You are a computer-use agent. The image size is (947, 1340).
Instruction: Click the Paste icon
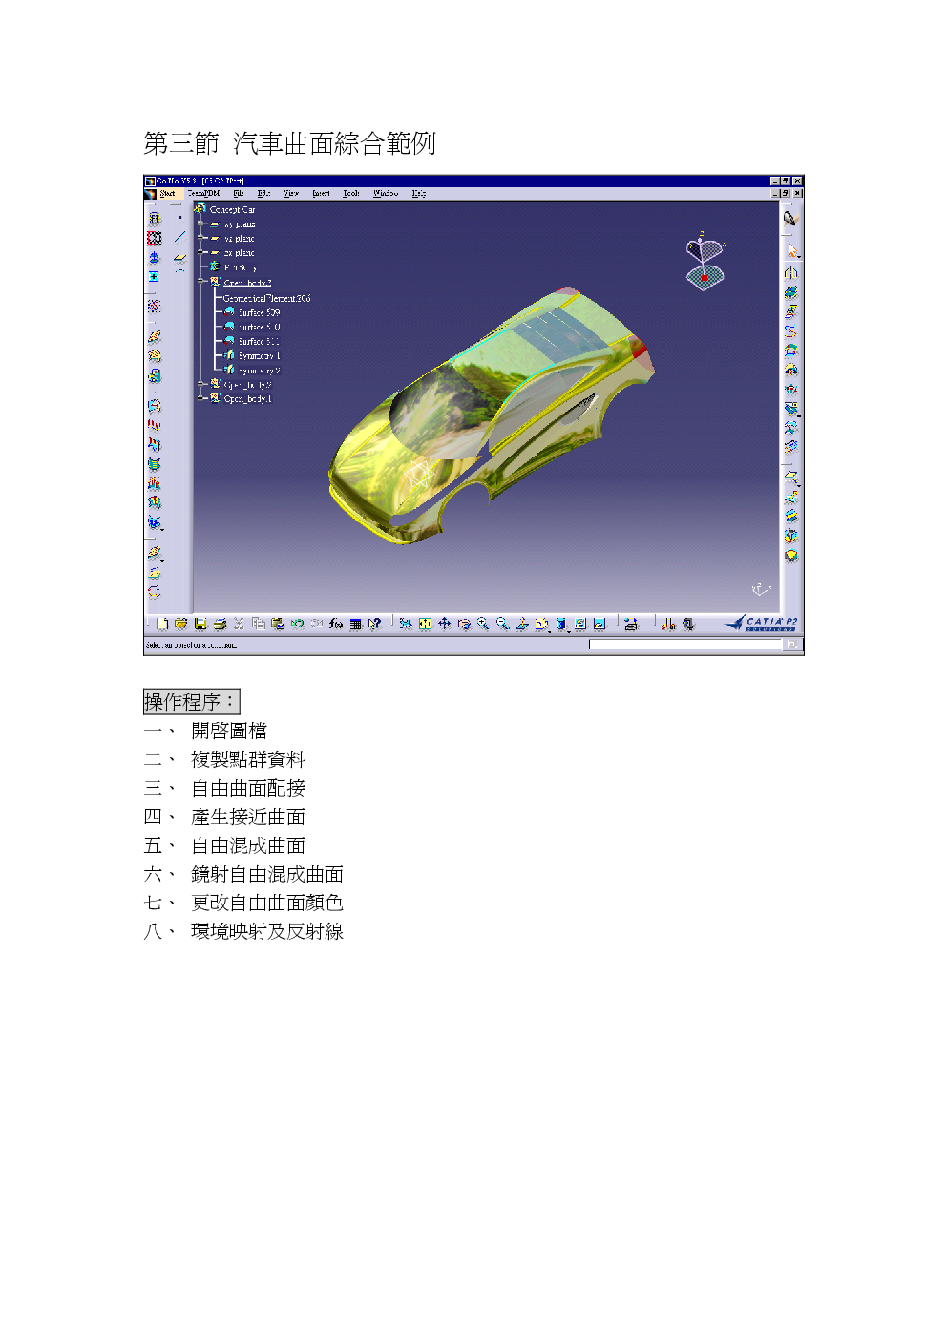click(277, 624)
